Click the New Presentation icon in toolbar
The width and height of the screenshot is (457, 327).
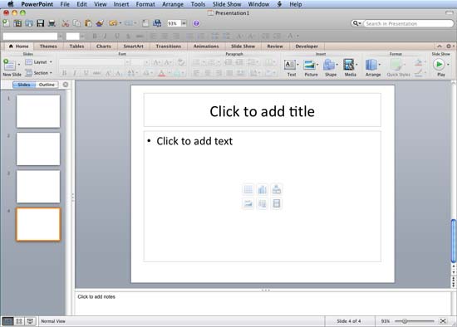point(6,23)
